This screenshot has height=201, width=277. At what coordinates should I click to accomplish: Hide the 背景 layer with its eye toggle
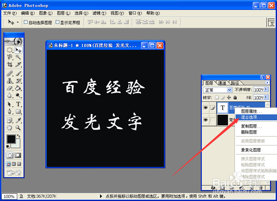click(x=206, y=120)
